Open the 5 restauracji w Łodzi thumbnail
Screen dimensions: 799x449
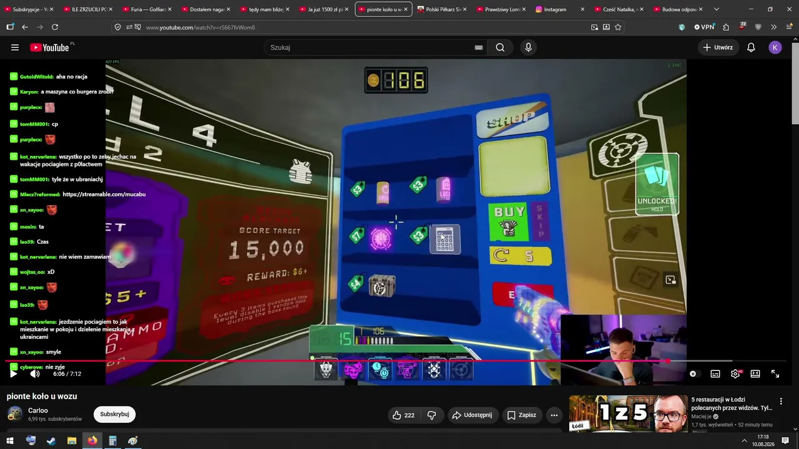(627, 413)
